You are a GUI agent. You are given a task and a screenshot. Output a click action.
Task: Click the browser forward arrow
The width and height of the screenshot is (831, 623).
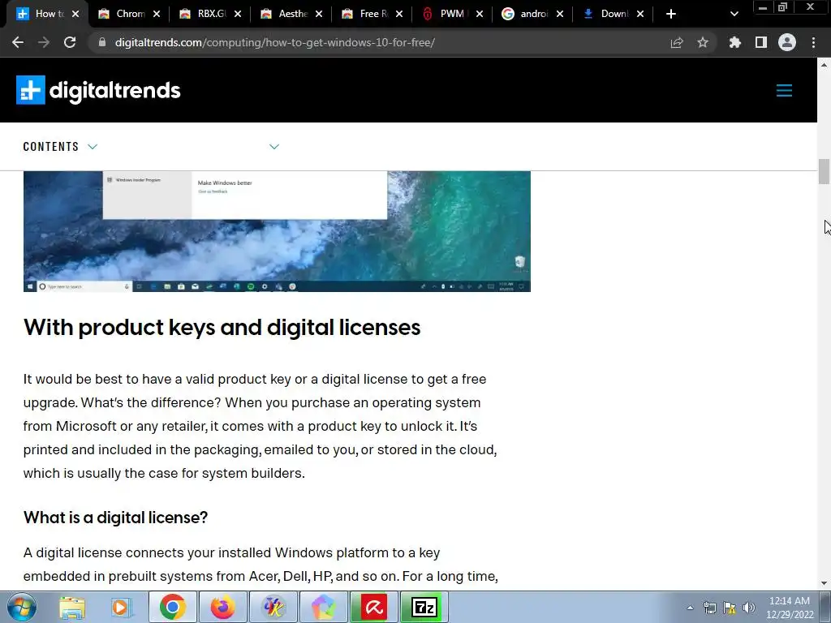(x=44, y=42)
